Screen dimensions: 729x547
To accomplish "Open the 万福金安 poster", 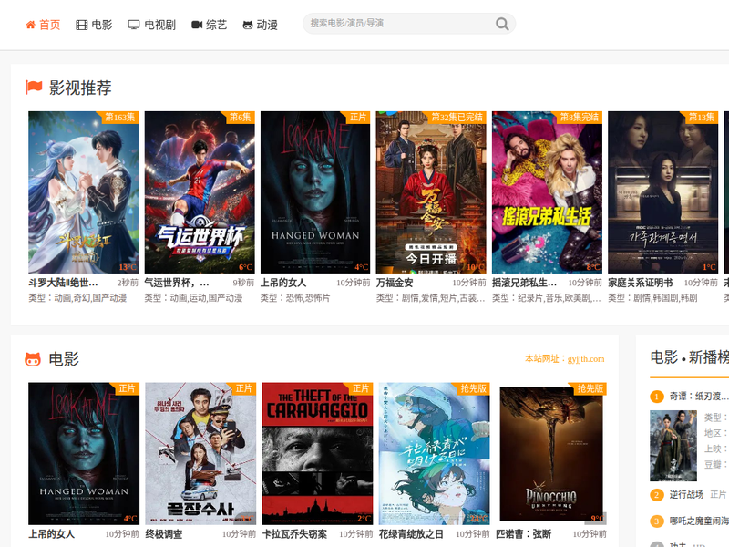I will coord(431,192).
